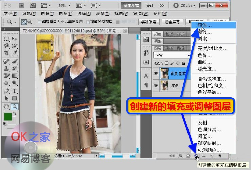Select the Path Selection tool
The height and width of the screenshot is (170, 251).
[x=6, y=98]
